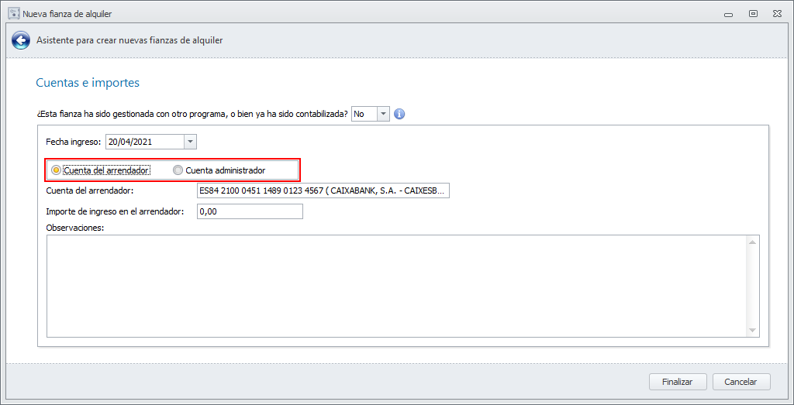Screen dimensions: 794x405
Task: Click the Cancelar button
Action: [x=741, y=382]
